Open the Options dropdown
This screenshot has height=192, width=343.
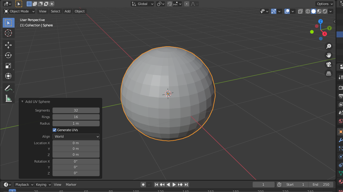[325, 4]
